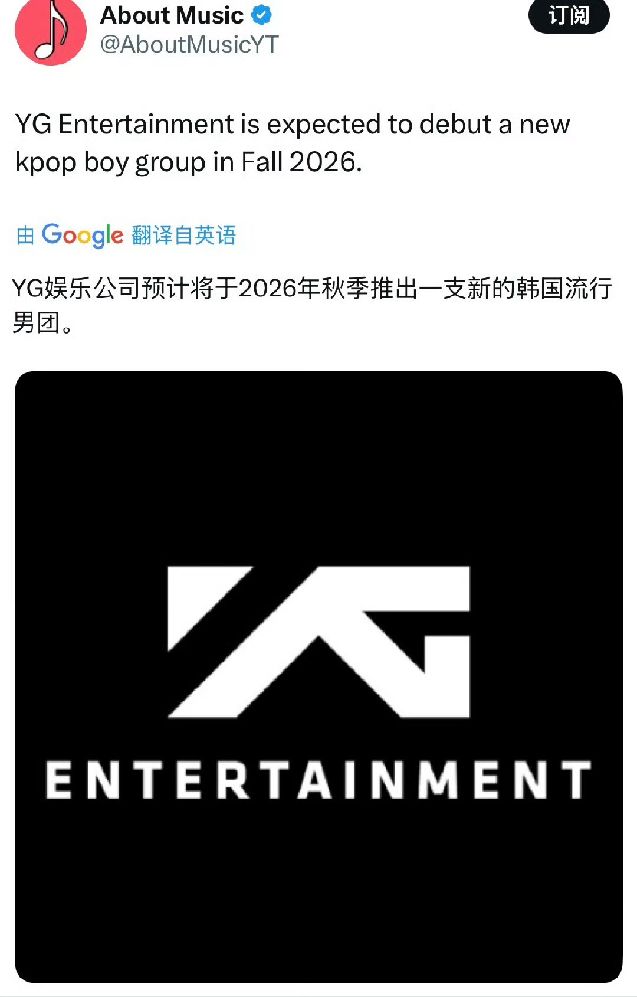Open the YG Entertainment image attachment

[318, 677]
